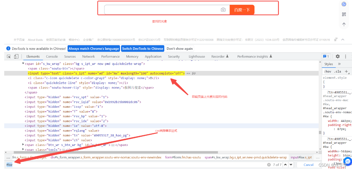The width and height of the screenshot is (352, 170).
Task: Open DevTools three-dot customize menu
Action: click(346, 56)
